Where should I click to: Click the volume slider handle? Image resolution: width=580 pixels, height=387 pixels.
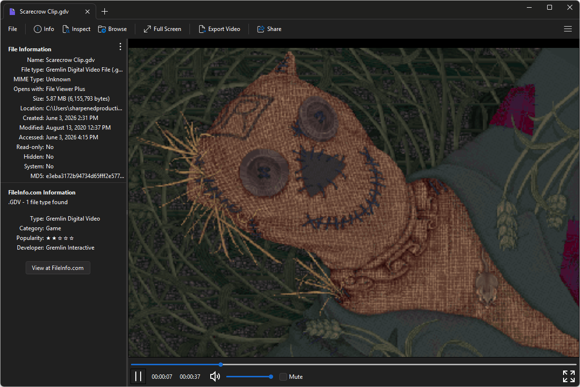point(271,376)
